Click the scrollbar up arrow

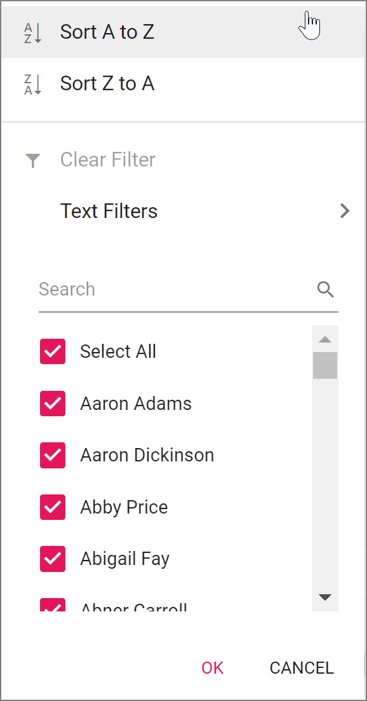[x=325, y=339]
